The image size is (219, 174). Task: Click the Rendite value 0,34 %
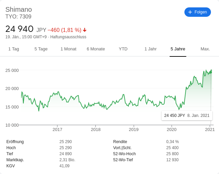(173, 142)
